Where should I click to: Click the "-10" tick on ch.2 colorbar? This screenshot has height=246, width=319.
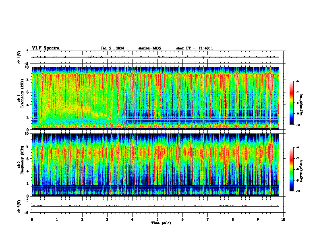coord(298,191)
